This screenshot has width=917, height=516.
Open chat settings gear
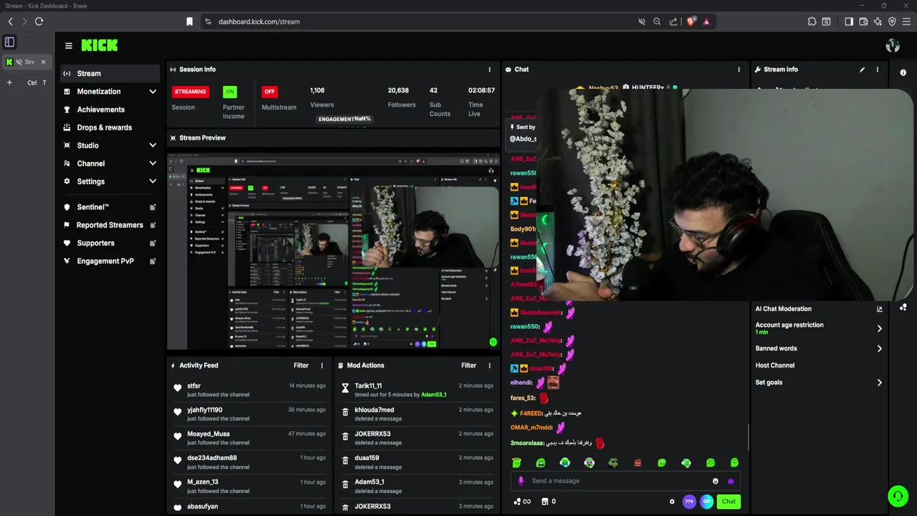pos(672,502)
